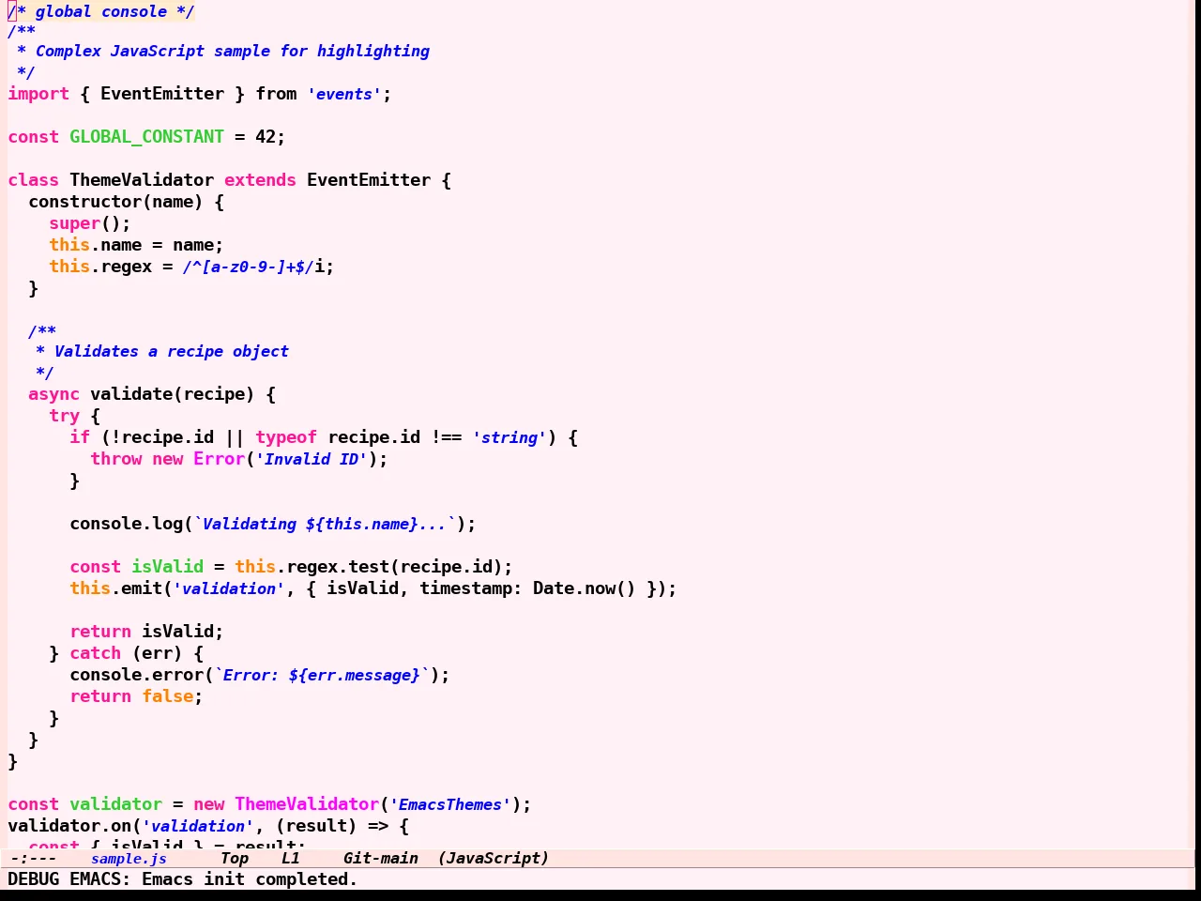Click on constructor(name) method
Image resolution: width=1201 pixels, height=901 pixels.
pos(115,202)
